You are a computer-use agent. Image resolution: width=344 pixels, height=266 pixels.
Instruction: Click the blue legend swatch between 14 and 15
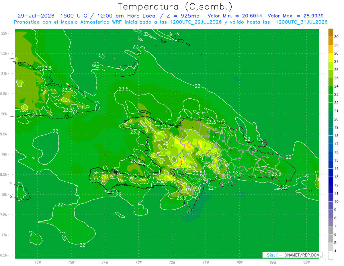(331, 164)
